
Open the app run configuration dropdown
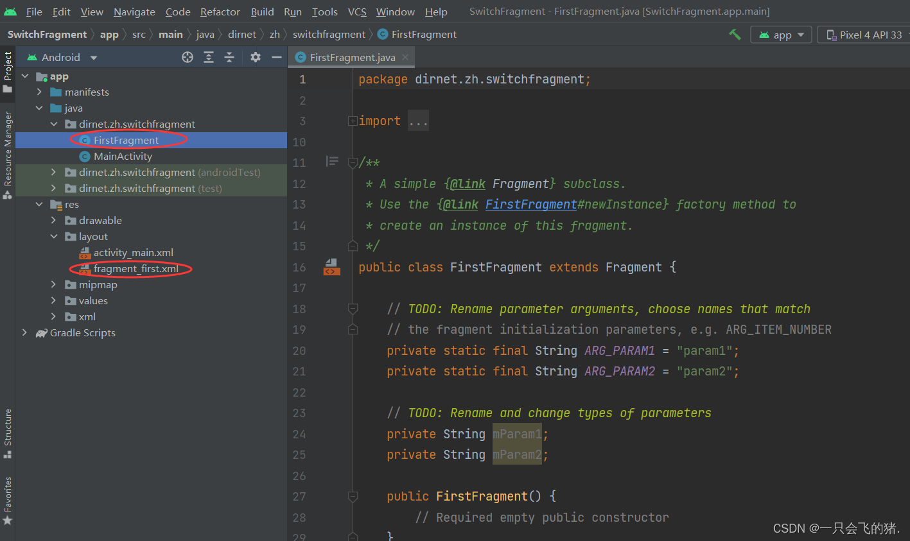click(781, 35)
